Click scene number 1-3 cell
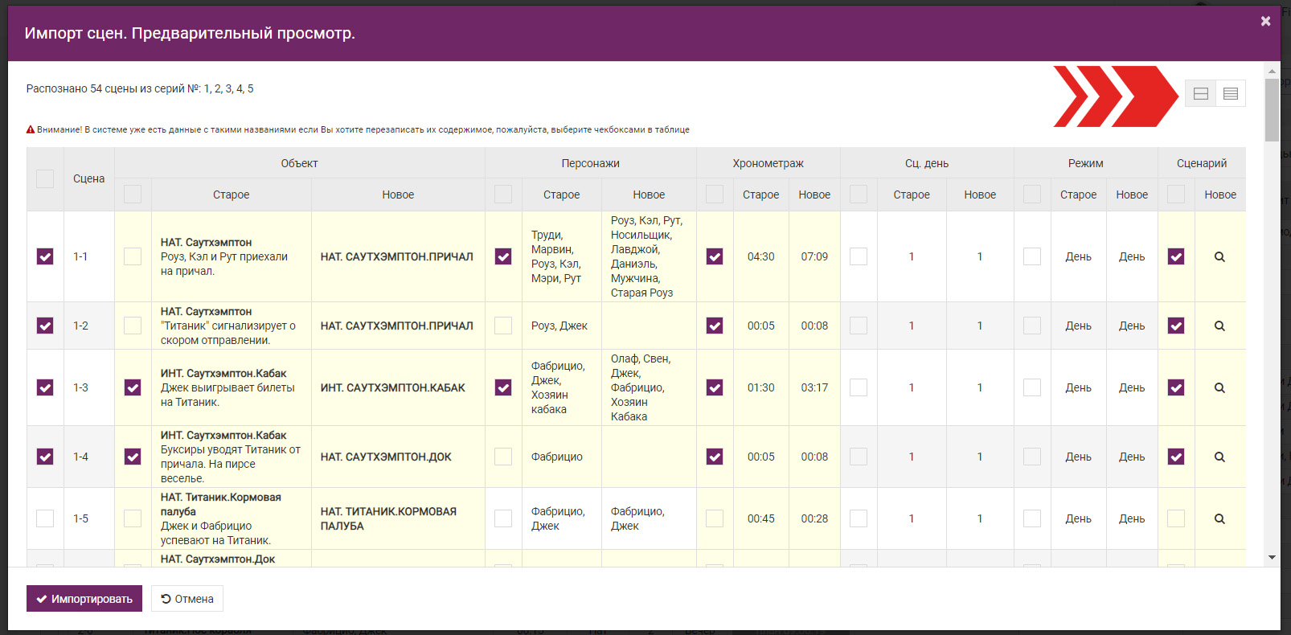Screen dimensions: 1291x635 click(89, 387)
